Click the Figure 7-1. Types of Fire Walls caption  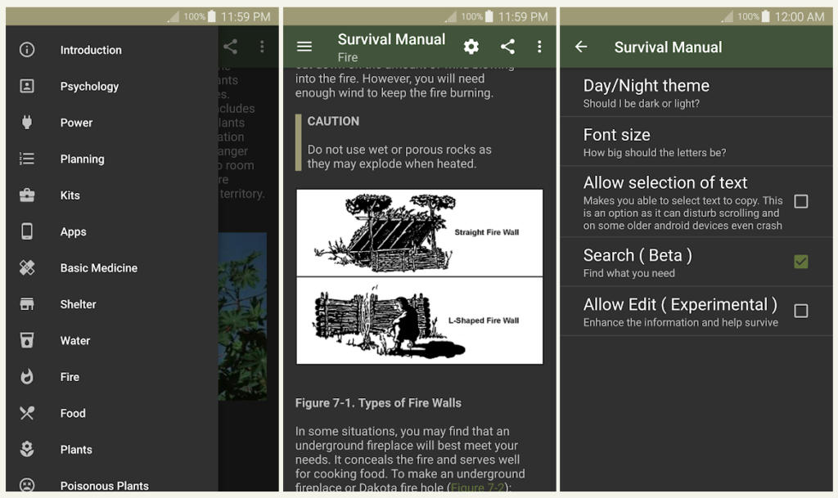coord(378,403)
